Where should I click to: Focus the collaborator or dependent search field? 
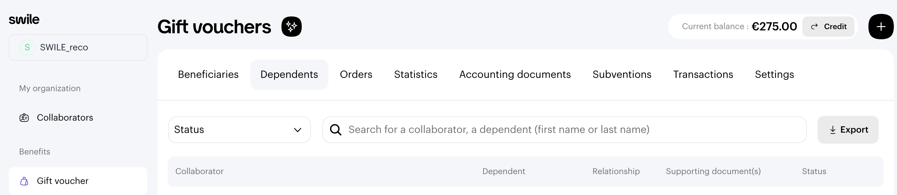pyautogui.click(x=564, y=130)
